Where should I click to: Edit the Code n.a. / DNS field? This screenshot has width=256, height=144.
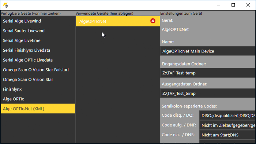point(227,135)
